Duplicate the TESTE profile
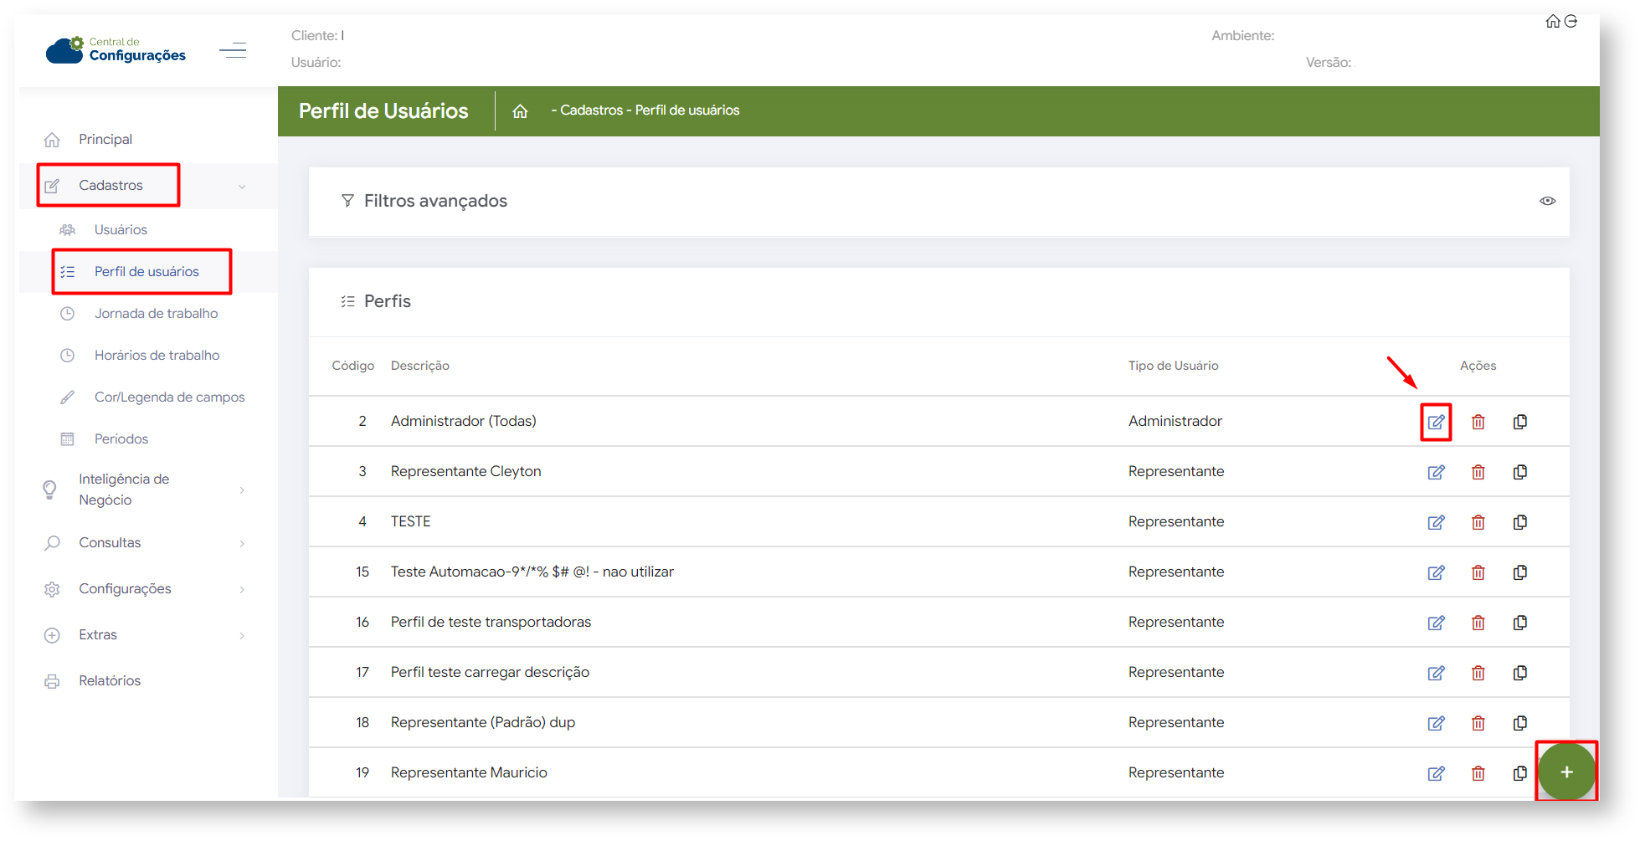 1519,522
